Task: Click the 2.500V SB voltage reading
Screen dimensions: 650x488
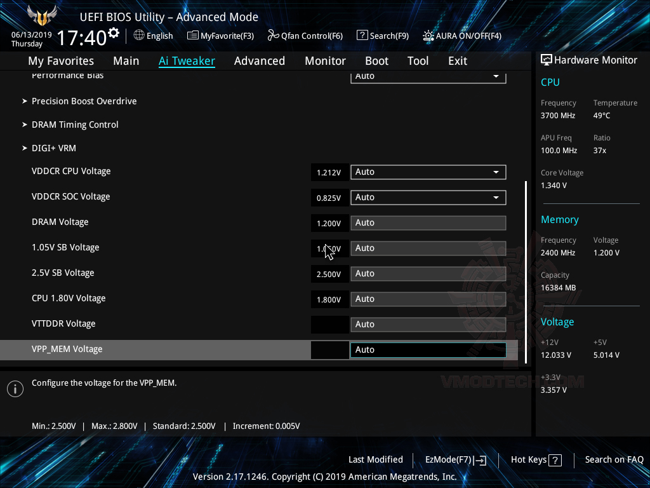Action: point(329,274)
